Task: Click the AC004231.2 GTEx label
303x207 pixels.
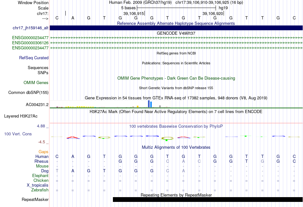Action: pyautogui.click(x=37, y=104)
